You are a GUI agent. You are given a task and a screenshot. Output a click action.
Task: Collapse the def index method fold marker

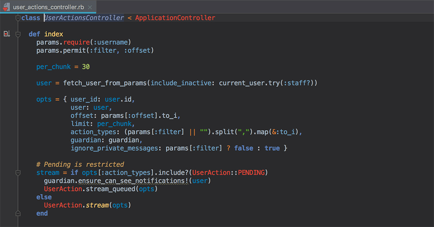pos(18,34)
